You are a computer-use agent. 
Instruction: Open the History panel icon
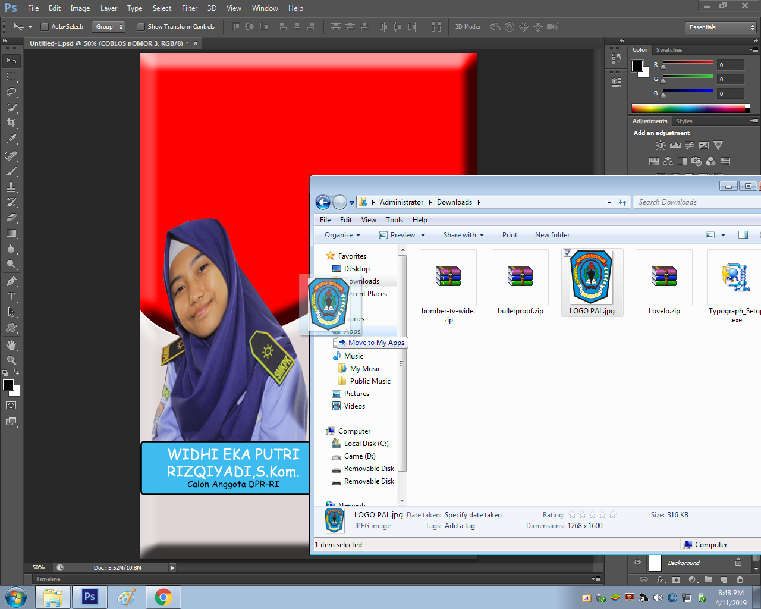616,58
